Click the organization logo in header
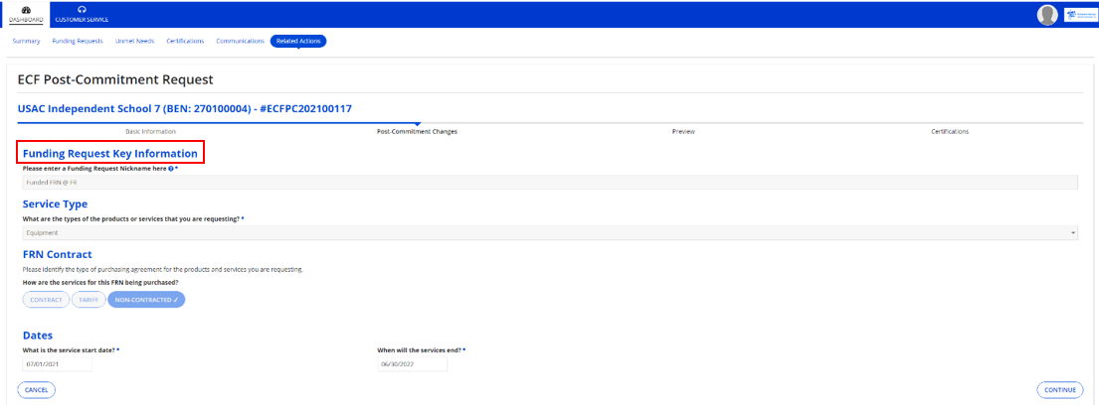This screenshot has width=1099, height=405. pyautogui.click(x=1080, y=15)
